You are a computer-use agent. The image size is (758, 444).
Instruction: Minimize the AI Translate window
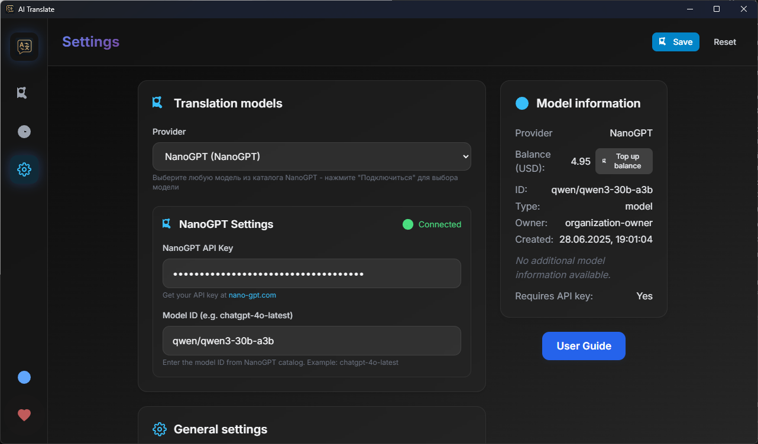pyautogui.click(x=689, y=9)
